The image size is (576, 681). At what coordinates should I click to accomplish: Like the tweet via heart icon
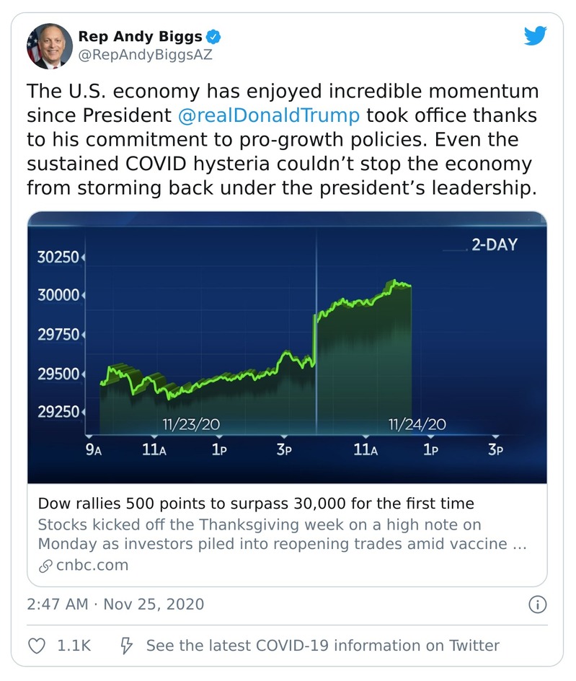coord(37,646)
